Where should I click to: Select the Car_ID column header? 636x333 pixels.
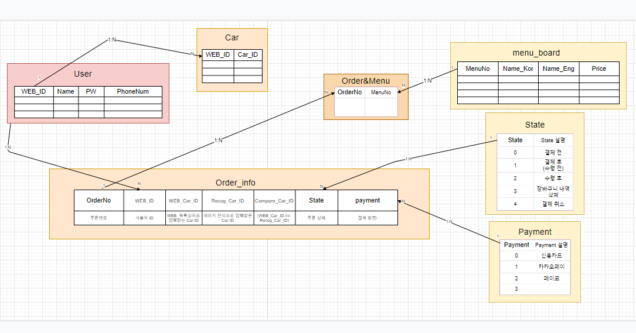click(248, 54)
